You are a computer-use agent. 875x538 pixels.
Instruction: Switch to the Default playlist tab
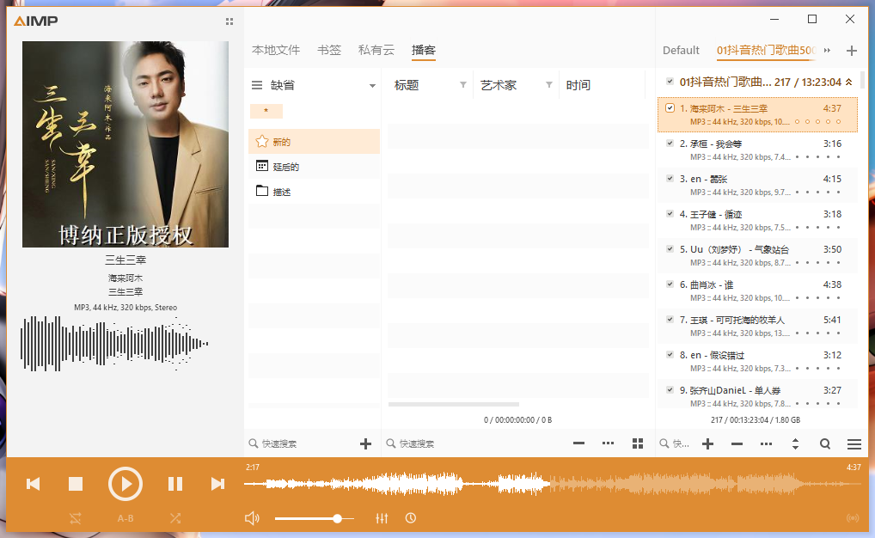[682, 50]
